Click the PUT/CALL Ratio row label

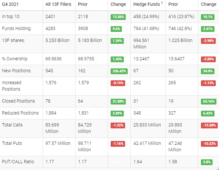[x=18, y=162]
